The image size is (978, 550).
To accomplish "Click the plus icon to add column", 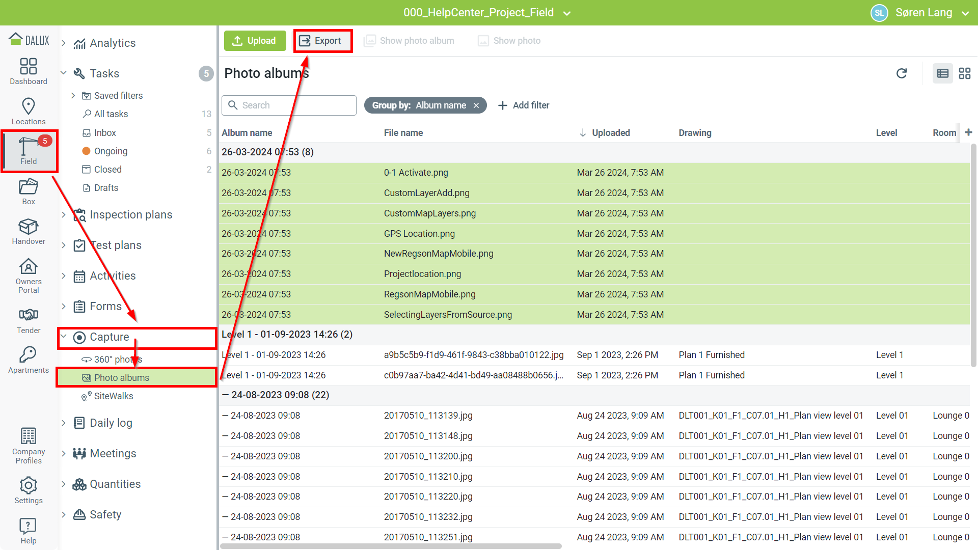I will click(968, 132).
